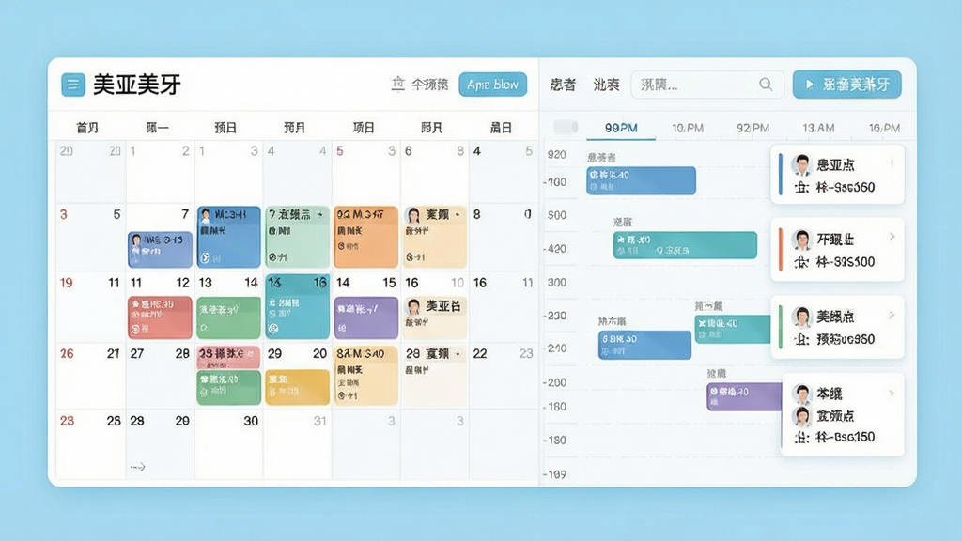
Task: Click plus sign on the light green appointment
Action: [x=319, y=214]
